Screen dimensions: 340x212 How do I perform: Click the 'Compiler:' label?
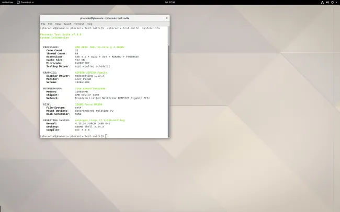click(53, 130)
